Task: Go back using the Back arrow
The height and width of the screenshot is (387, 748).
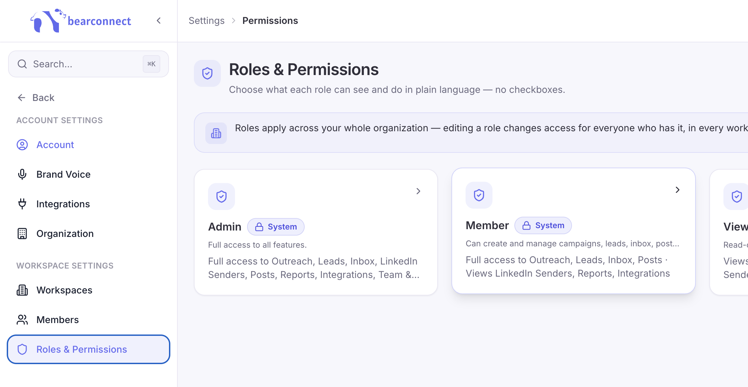Action: (22, 98)
